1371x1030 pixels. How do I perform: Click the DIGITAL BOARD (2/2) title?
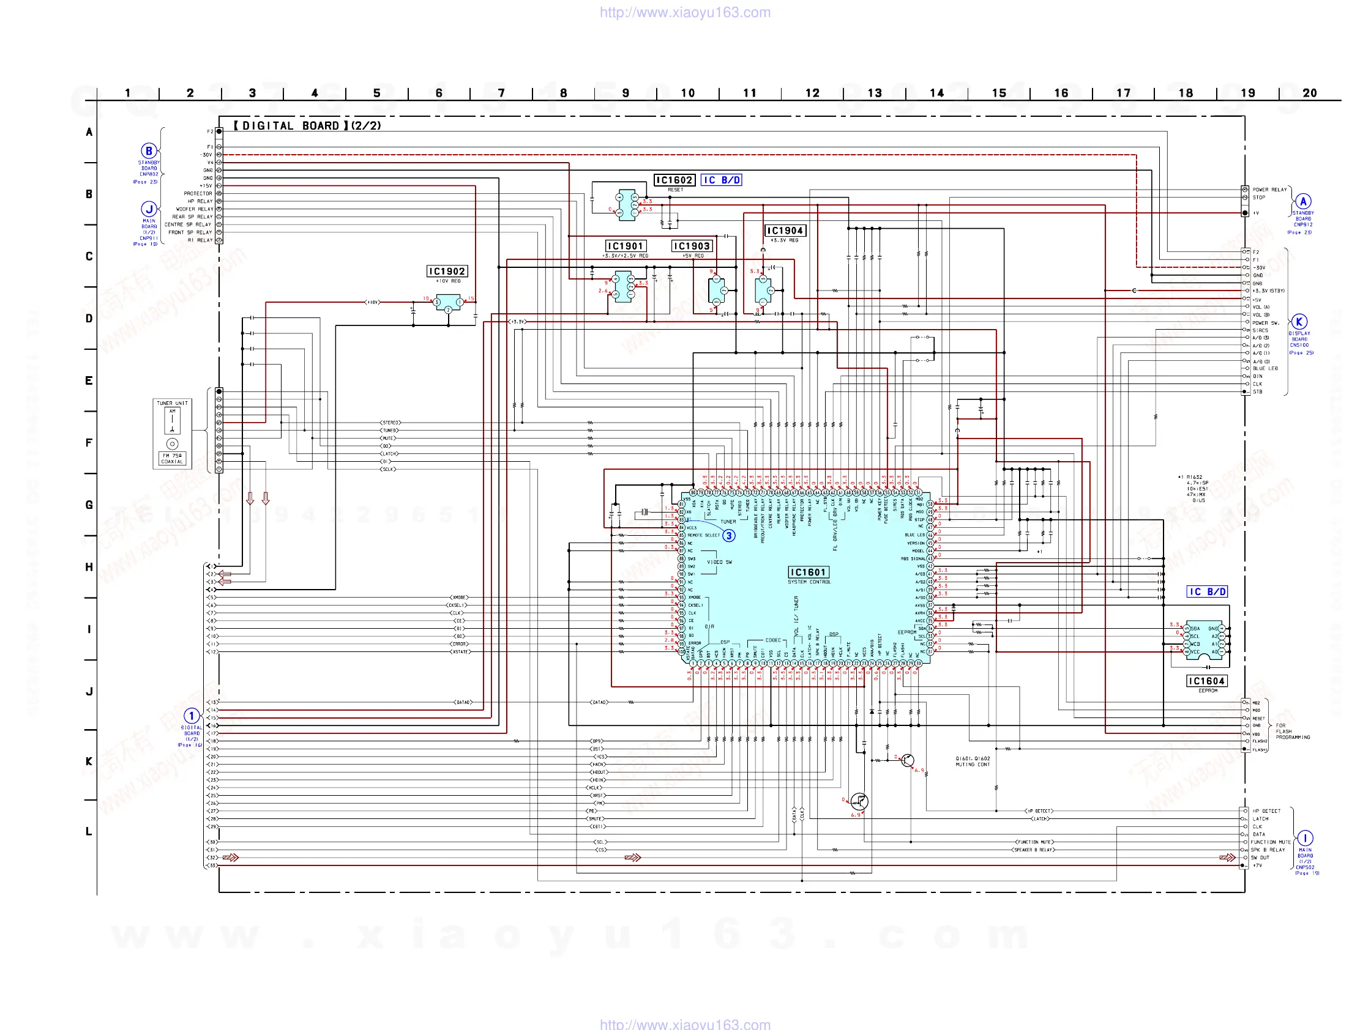tap(307, 126)
